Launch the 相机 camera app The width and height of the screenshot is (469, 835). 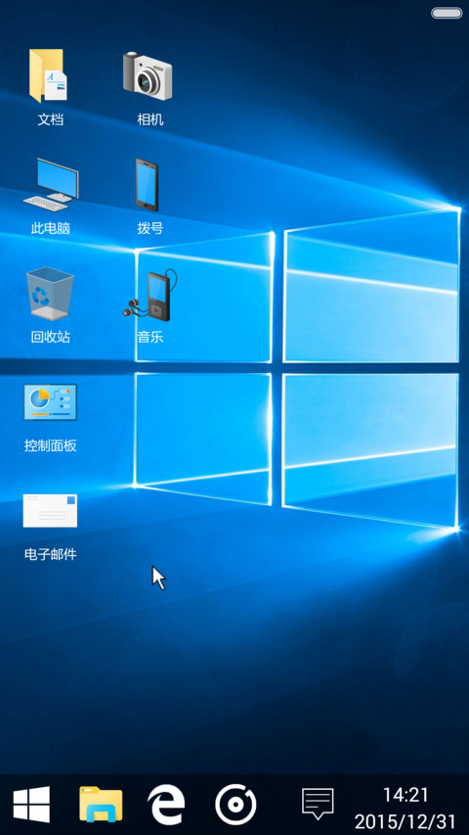148,75
